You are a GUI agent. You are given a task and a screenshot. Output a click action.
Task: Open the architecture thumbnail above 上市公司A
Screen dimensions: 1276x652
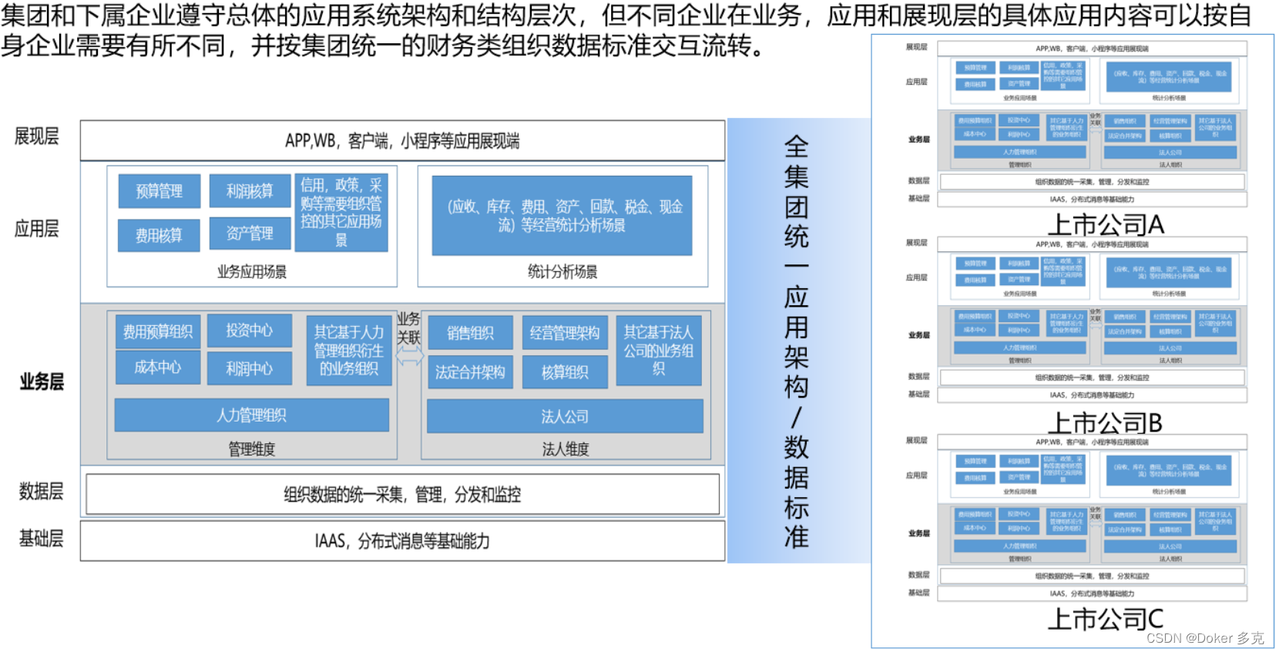point(1076,123)
